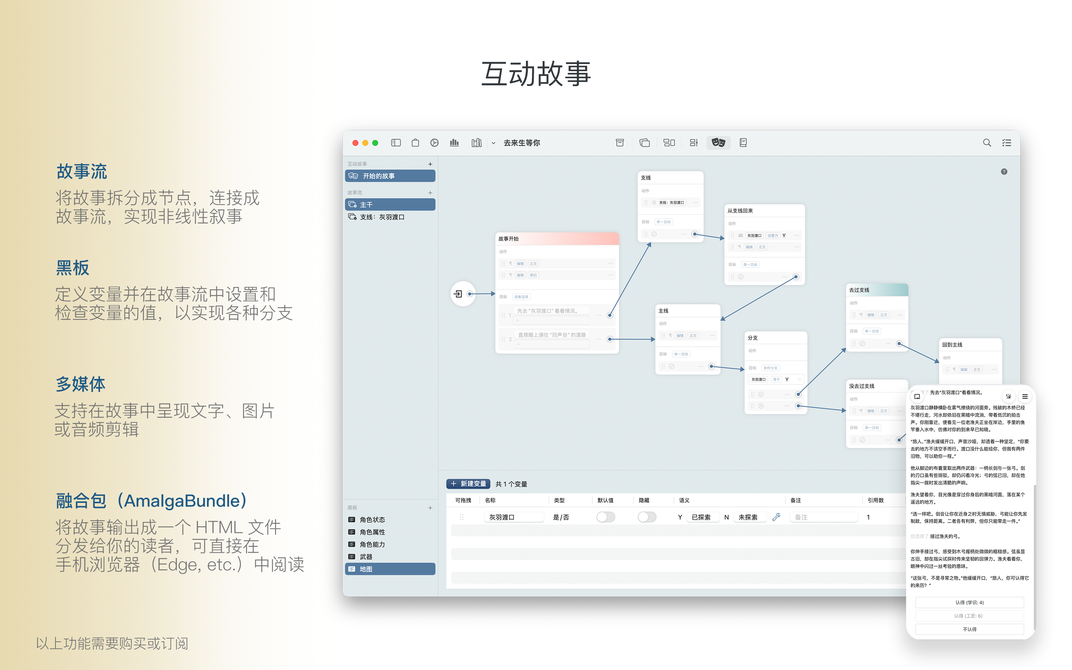Open the 读者选择 target type in 故事开始
This screenshot has height=670, width=1072.
521,297
